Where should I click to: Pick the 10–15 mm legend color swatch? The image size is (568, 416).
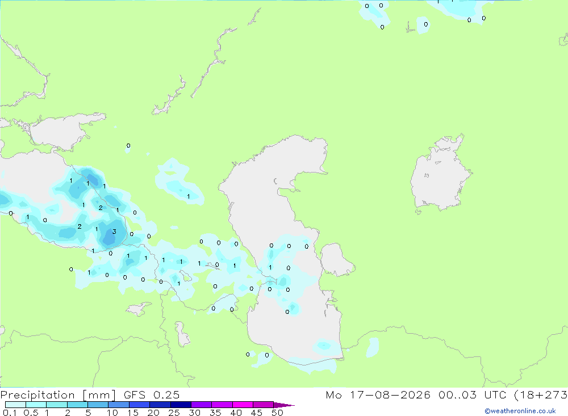119,405
